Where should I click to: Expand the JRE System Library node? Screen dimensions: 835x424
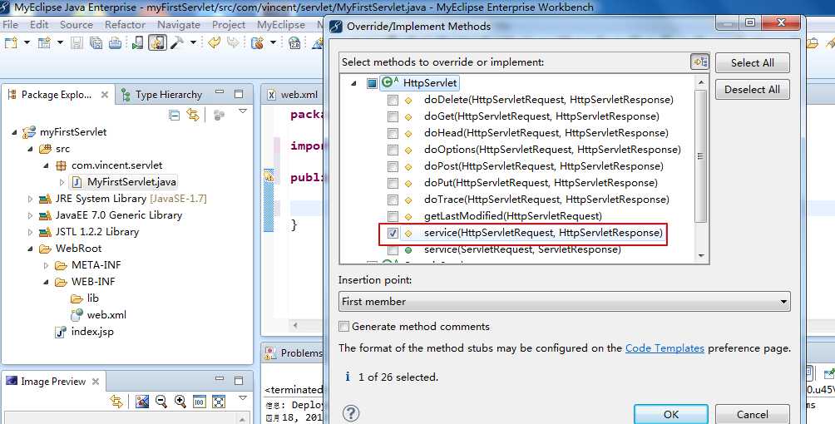click(x=30, y=199)
